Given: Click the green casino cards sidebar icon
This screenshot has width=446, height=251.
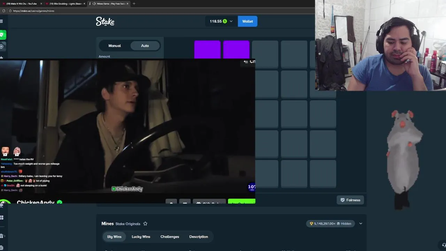Looking at the screenshot, I should 2,35.
